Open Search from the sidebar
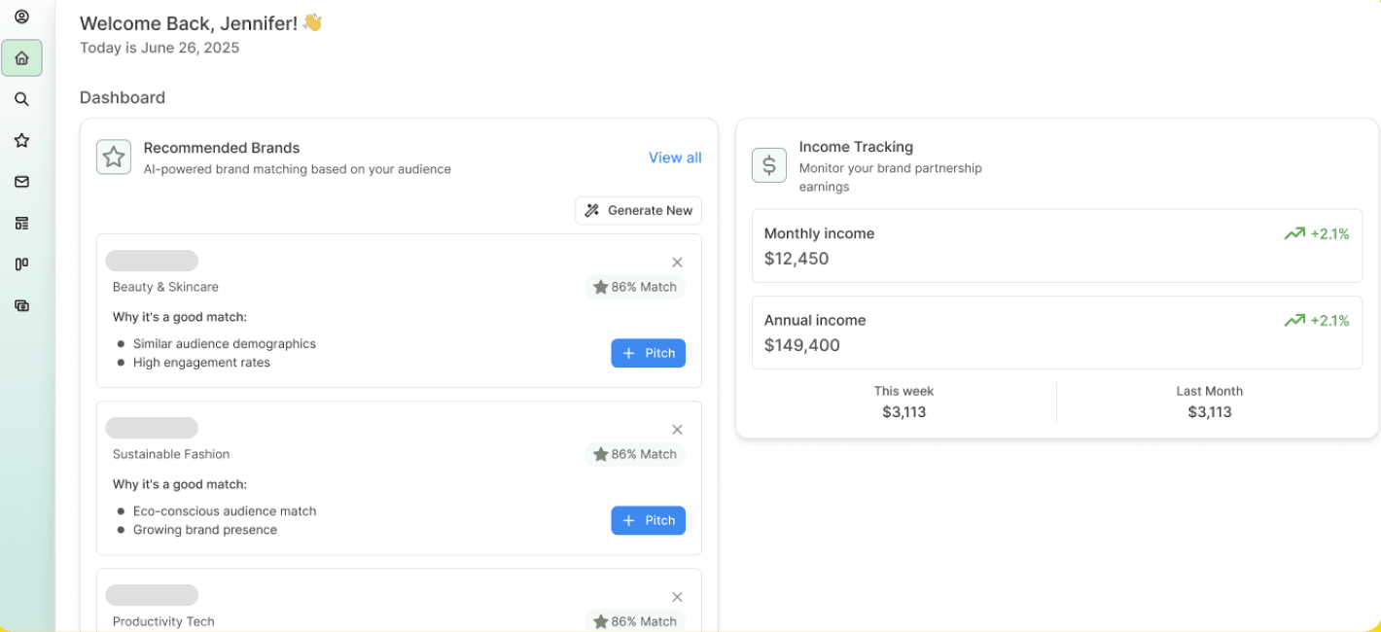The height and width of the screenshot is (632, 1381). [21, 98]
